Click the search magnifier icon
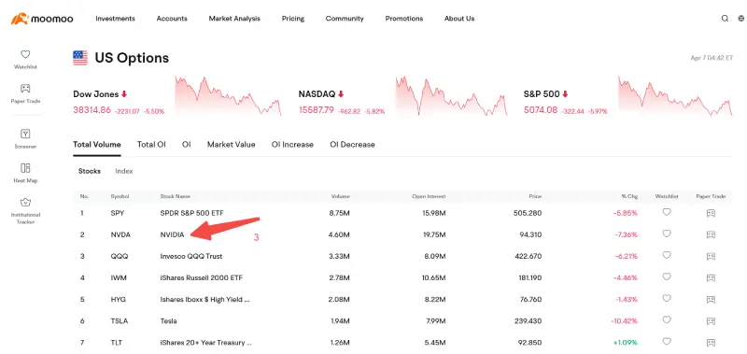Screen dimensions: 747x354 [725, 19]
